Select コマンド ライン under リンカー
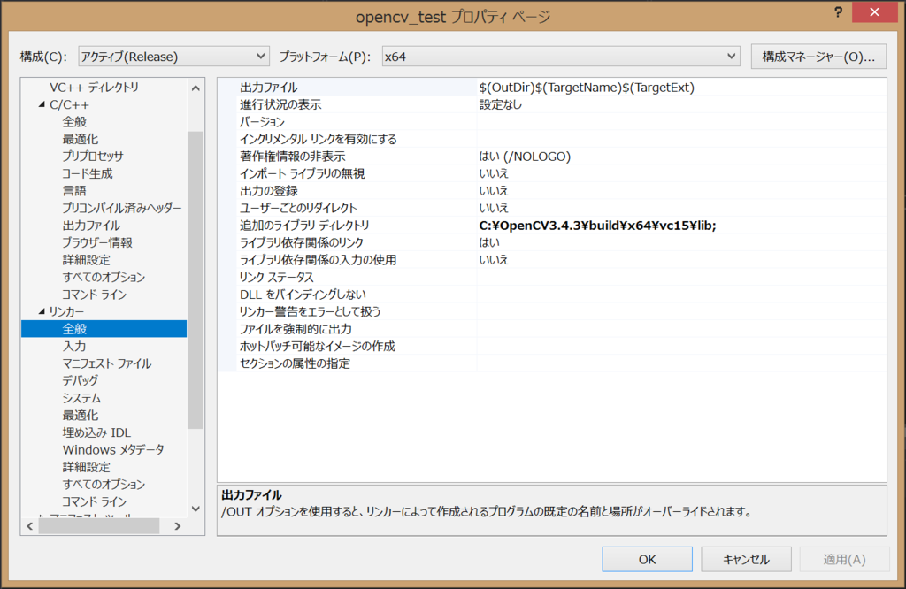The width and height of the screenshot is (906, 589). pyautogui.click(x=91, y=501)
